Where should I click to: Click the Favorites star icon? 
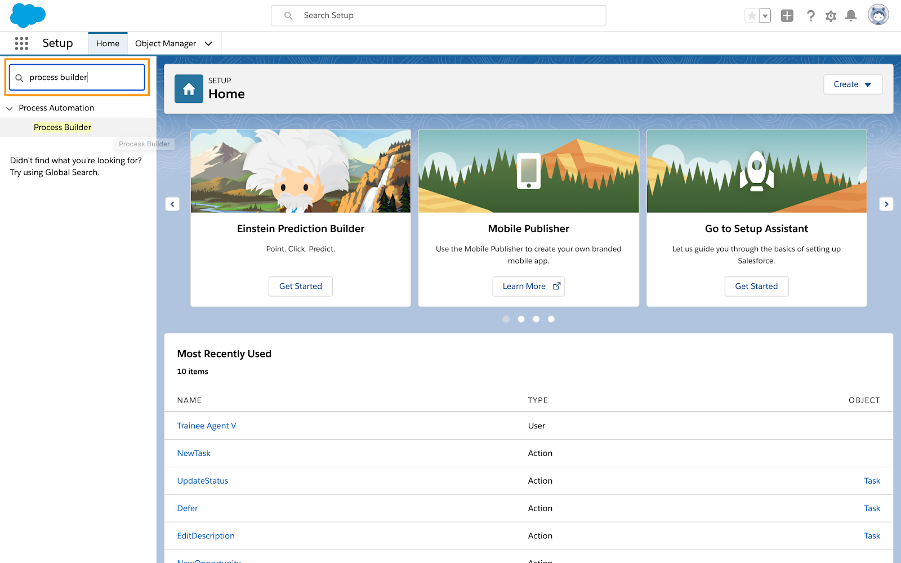coord(752,16)
